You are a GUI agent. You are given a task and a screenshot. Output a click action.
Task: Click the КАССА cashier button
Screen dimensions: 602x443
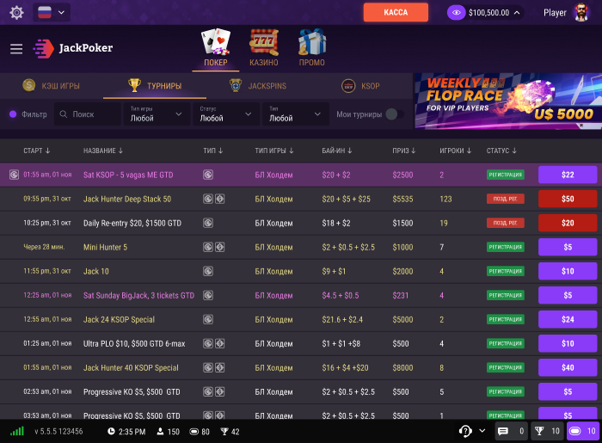(396, 12)
